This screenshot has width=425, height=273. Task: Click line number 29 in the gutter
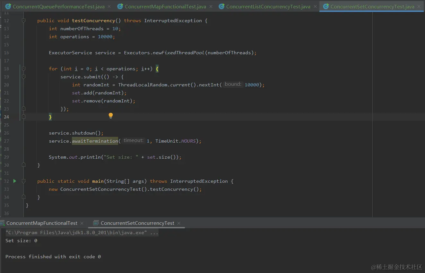tap(6, 157)
